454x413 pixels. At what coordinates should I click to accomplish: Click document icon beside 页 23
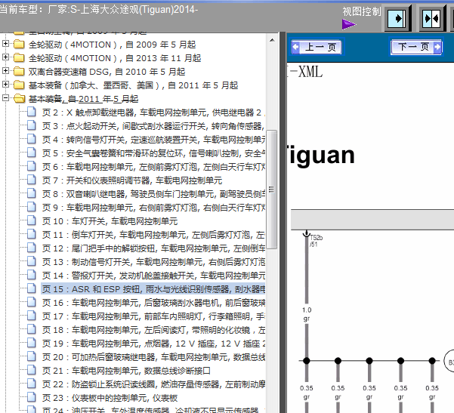click(32, 397)
